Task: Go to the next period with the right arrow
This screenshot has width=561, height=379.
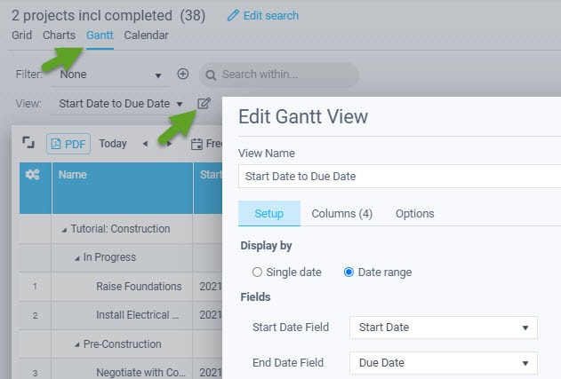Action: point(169,144)
